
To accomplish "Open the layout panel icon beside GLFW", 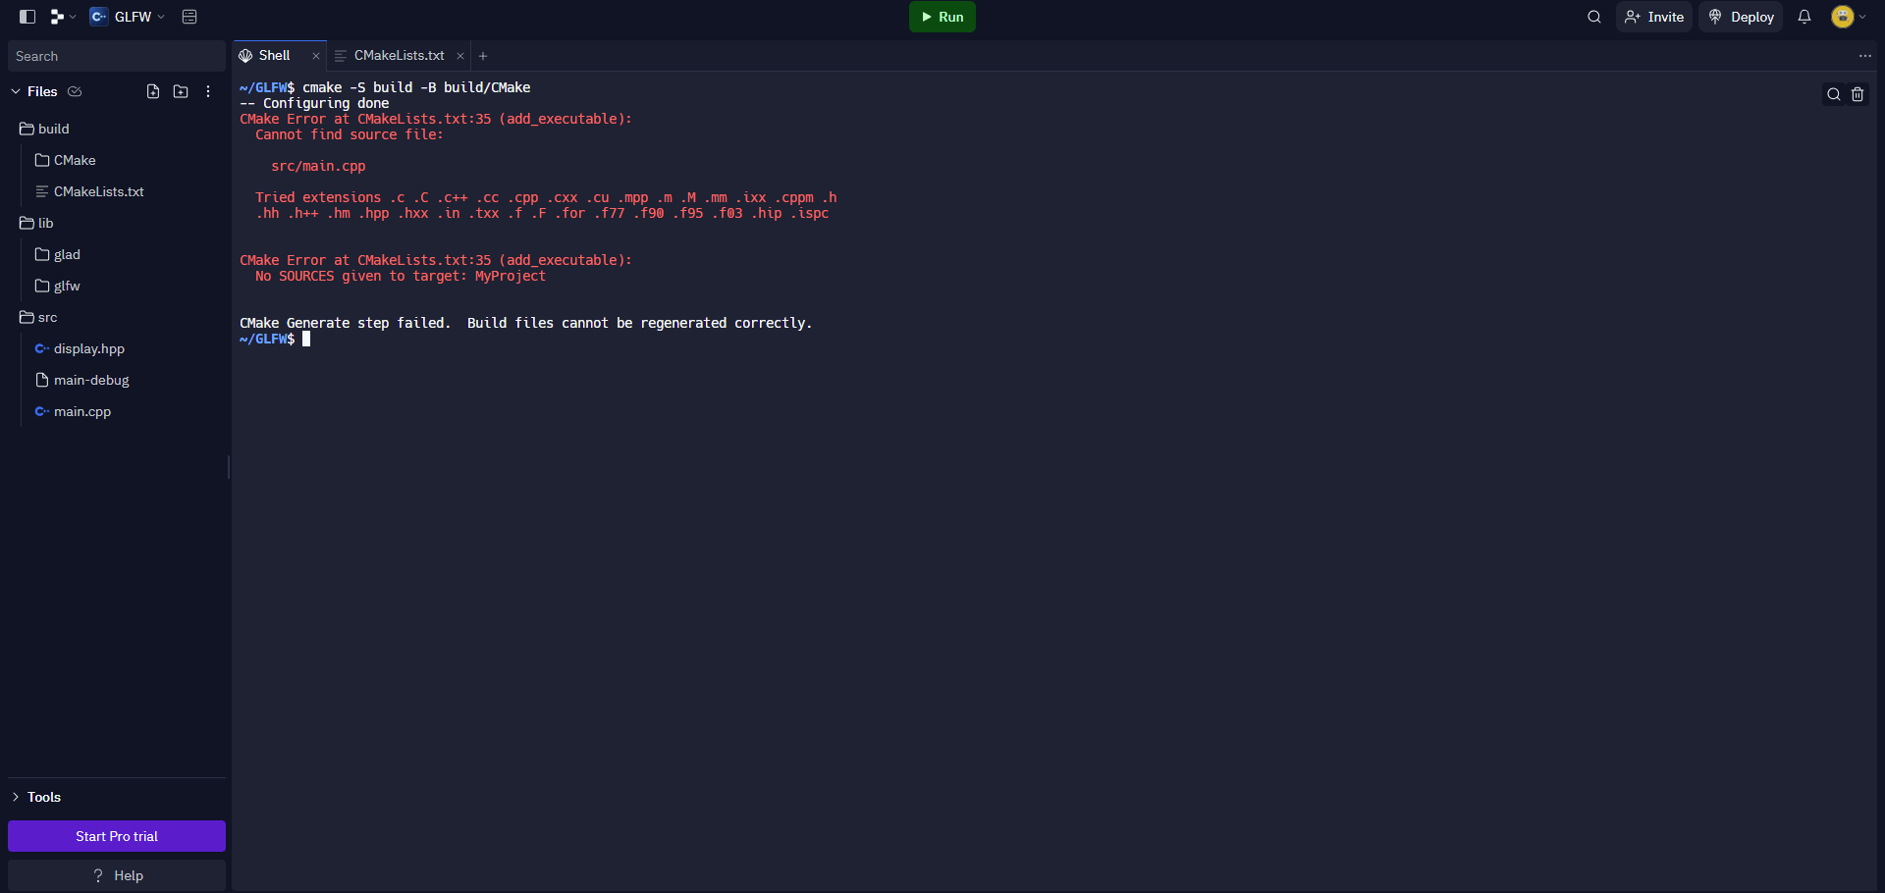I will click(x=189, y=17).
